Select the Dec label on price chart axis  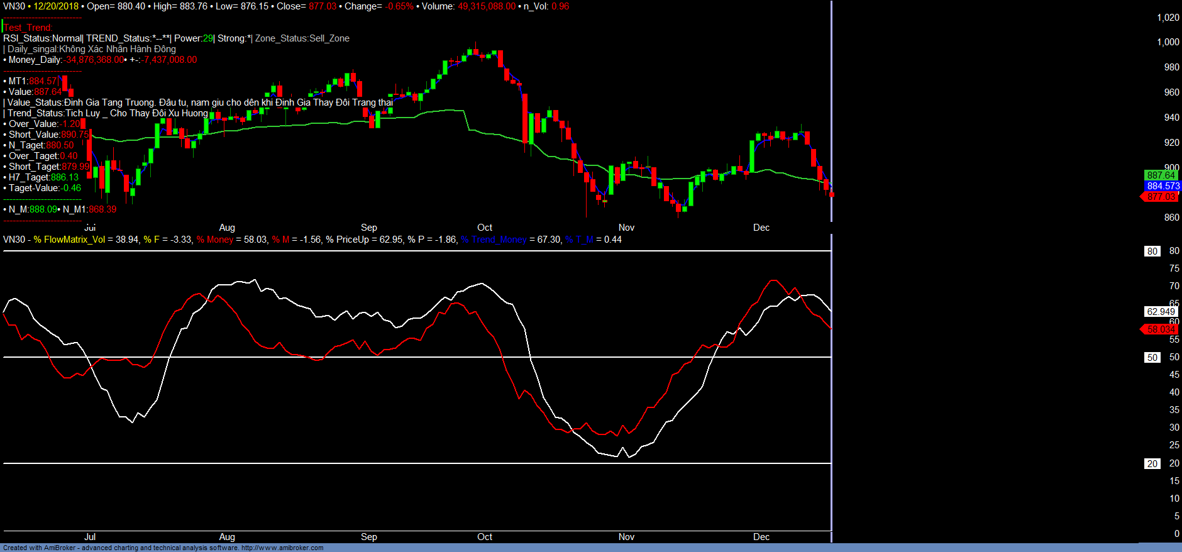[x=761, y=228]
